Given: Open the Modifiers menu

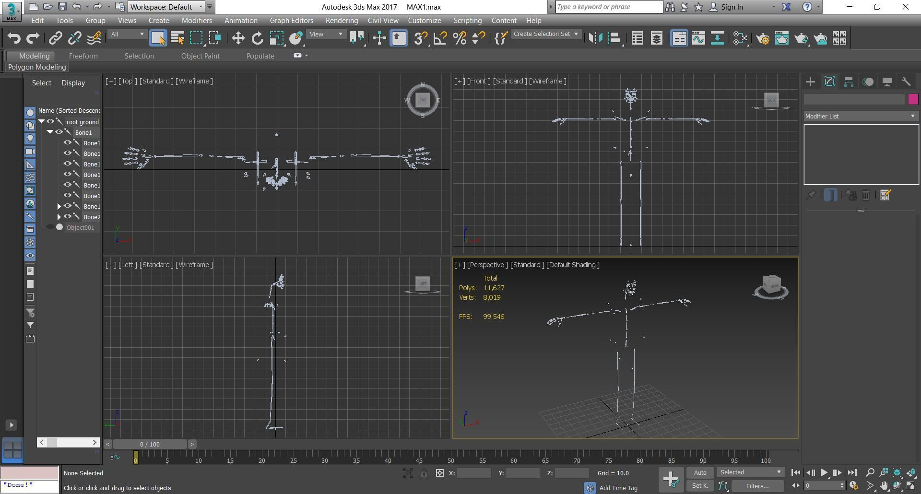Looking at the screenshot, I should [197, 21].
